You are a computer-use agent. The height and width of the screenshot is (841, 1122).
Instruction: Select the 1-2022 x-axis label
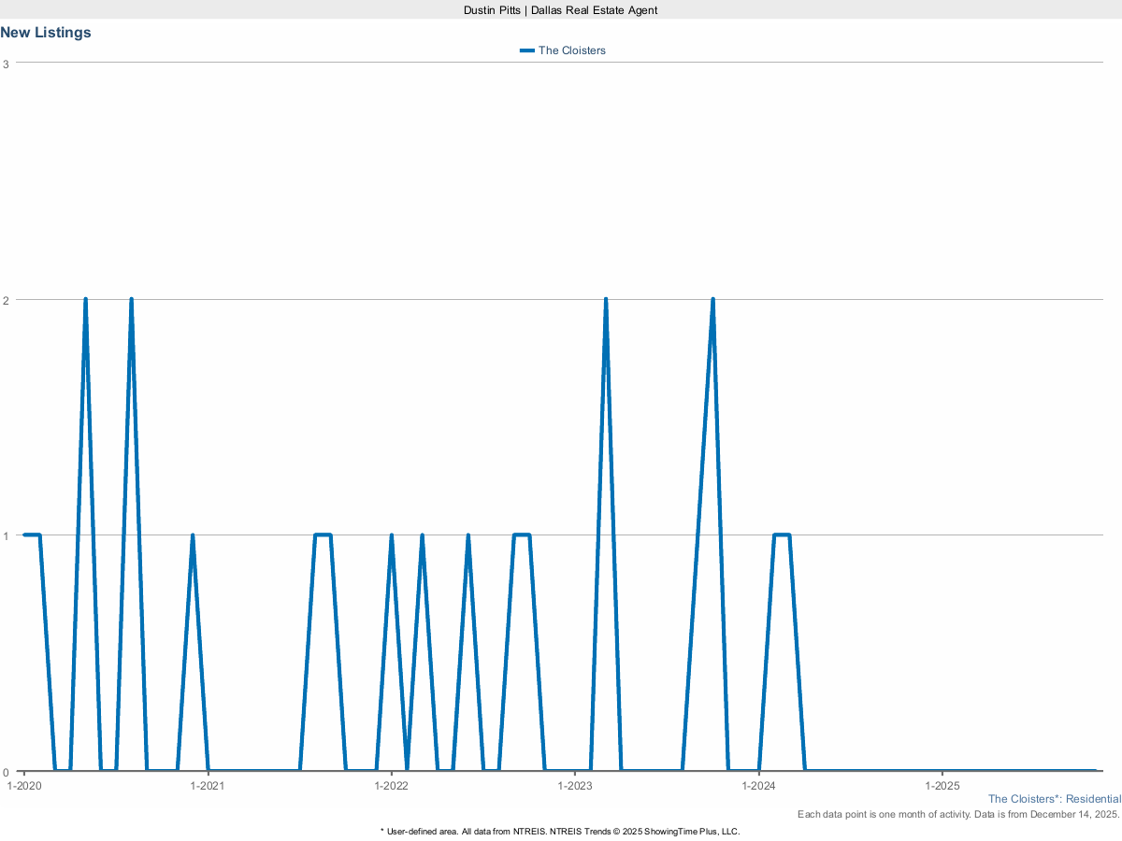click(391, 786)
